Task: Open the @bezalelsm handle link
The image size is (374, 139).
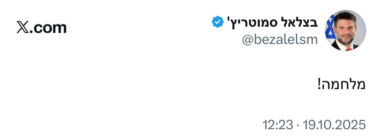Action: [280, 40]
